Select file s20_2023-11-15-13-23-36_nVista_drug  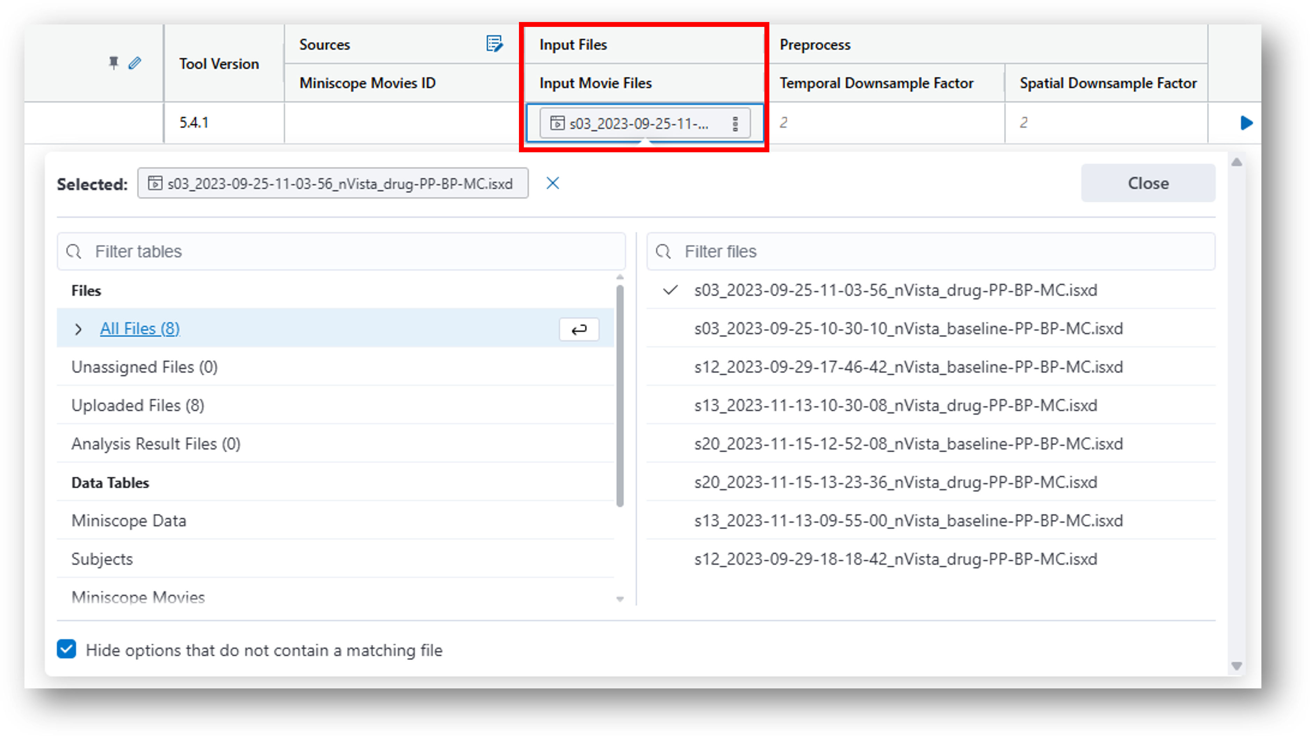931,482
